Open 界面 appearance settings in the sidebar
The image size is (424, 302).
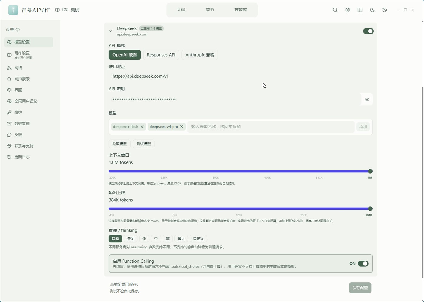click(x=29, y=90)
